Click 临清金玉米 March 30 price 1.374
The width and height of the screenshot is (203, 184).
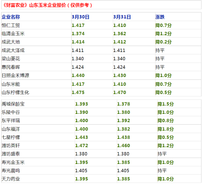click(x=78, y=34)
